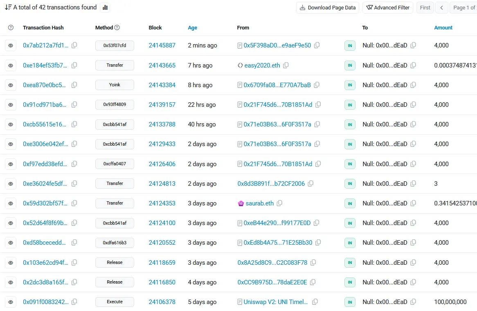Viewport: 477px width, 311px height.
Task: Copy Null dEaD address in saurab.eth row
Action: 413,203
